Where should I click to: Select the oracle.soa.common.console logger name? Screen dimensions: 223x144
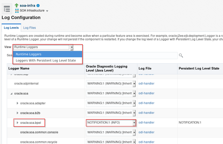click(39, 132)
